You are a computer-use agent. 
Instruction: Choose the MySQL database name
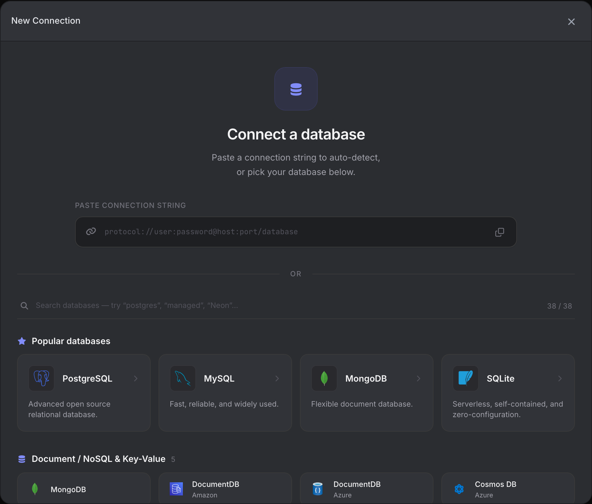219,379
